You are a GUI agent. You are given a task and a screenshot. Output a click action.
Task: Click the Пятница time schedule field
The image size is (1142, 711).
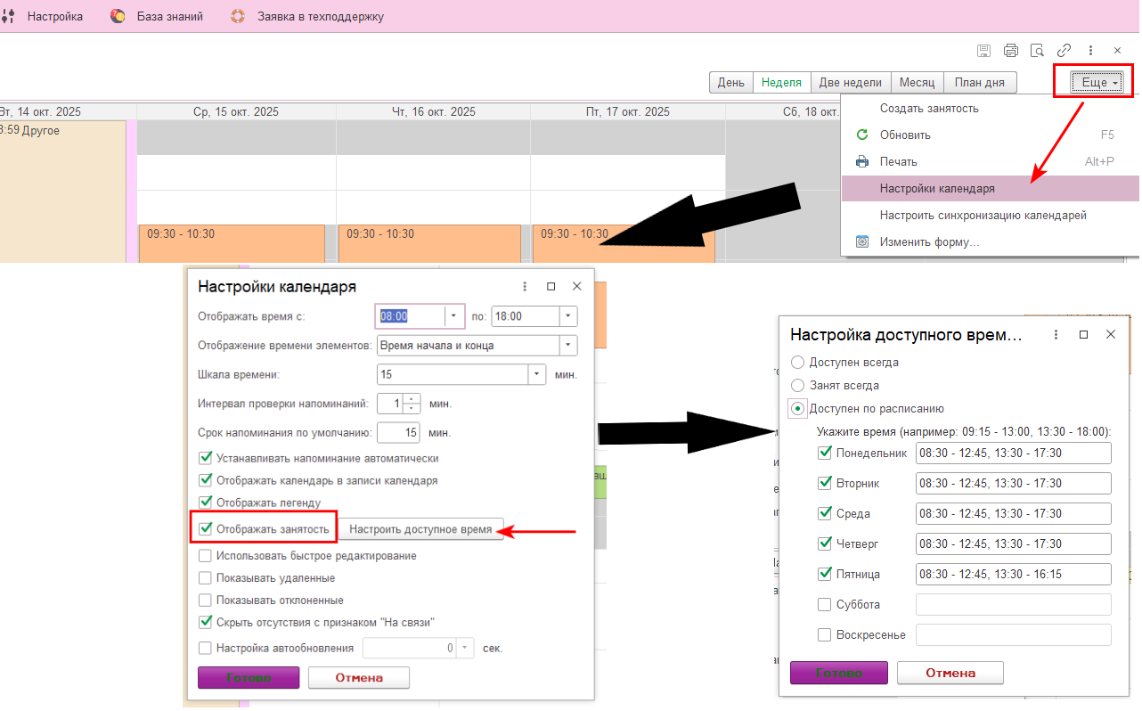[1013, 575]
